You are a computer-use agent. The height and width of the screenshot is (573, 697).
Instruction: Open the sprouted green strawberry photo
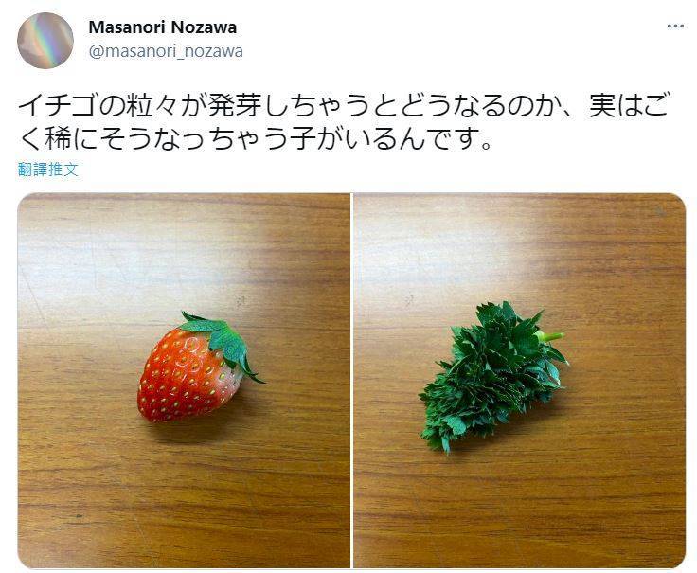click(x=520, y=381)
